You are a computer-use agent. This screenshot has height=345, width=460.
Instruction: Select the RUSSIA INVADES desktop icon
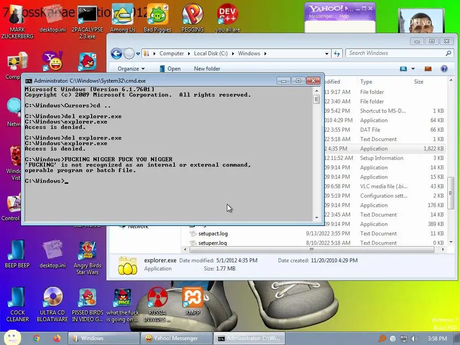tap(157, 305)
